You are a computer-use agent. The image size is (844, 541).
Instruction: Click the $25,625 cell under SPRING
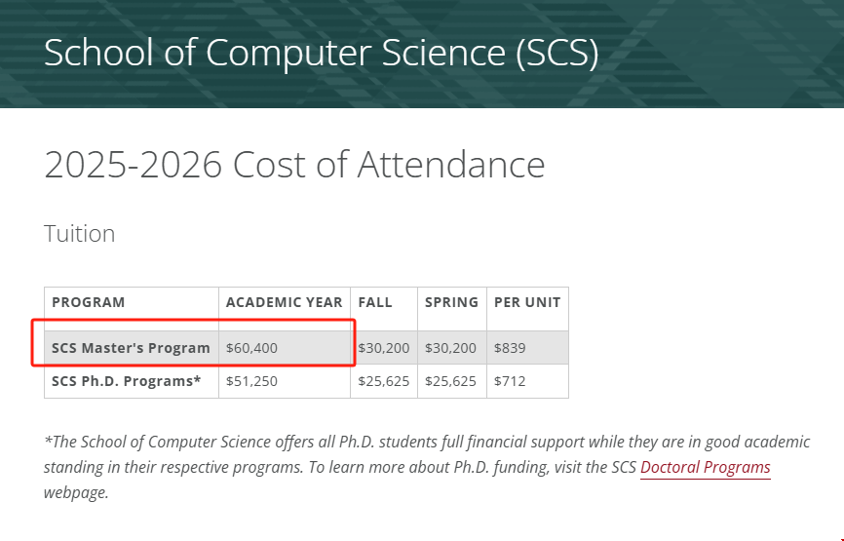pyautogui.click(x=450, y=381)
